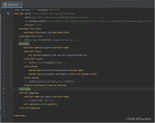The width and height of the screenshot is (155, 123).
Task: Click the </servlet-mapping> closing tag
Action: [30, 108]
